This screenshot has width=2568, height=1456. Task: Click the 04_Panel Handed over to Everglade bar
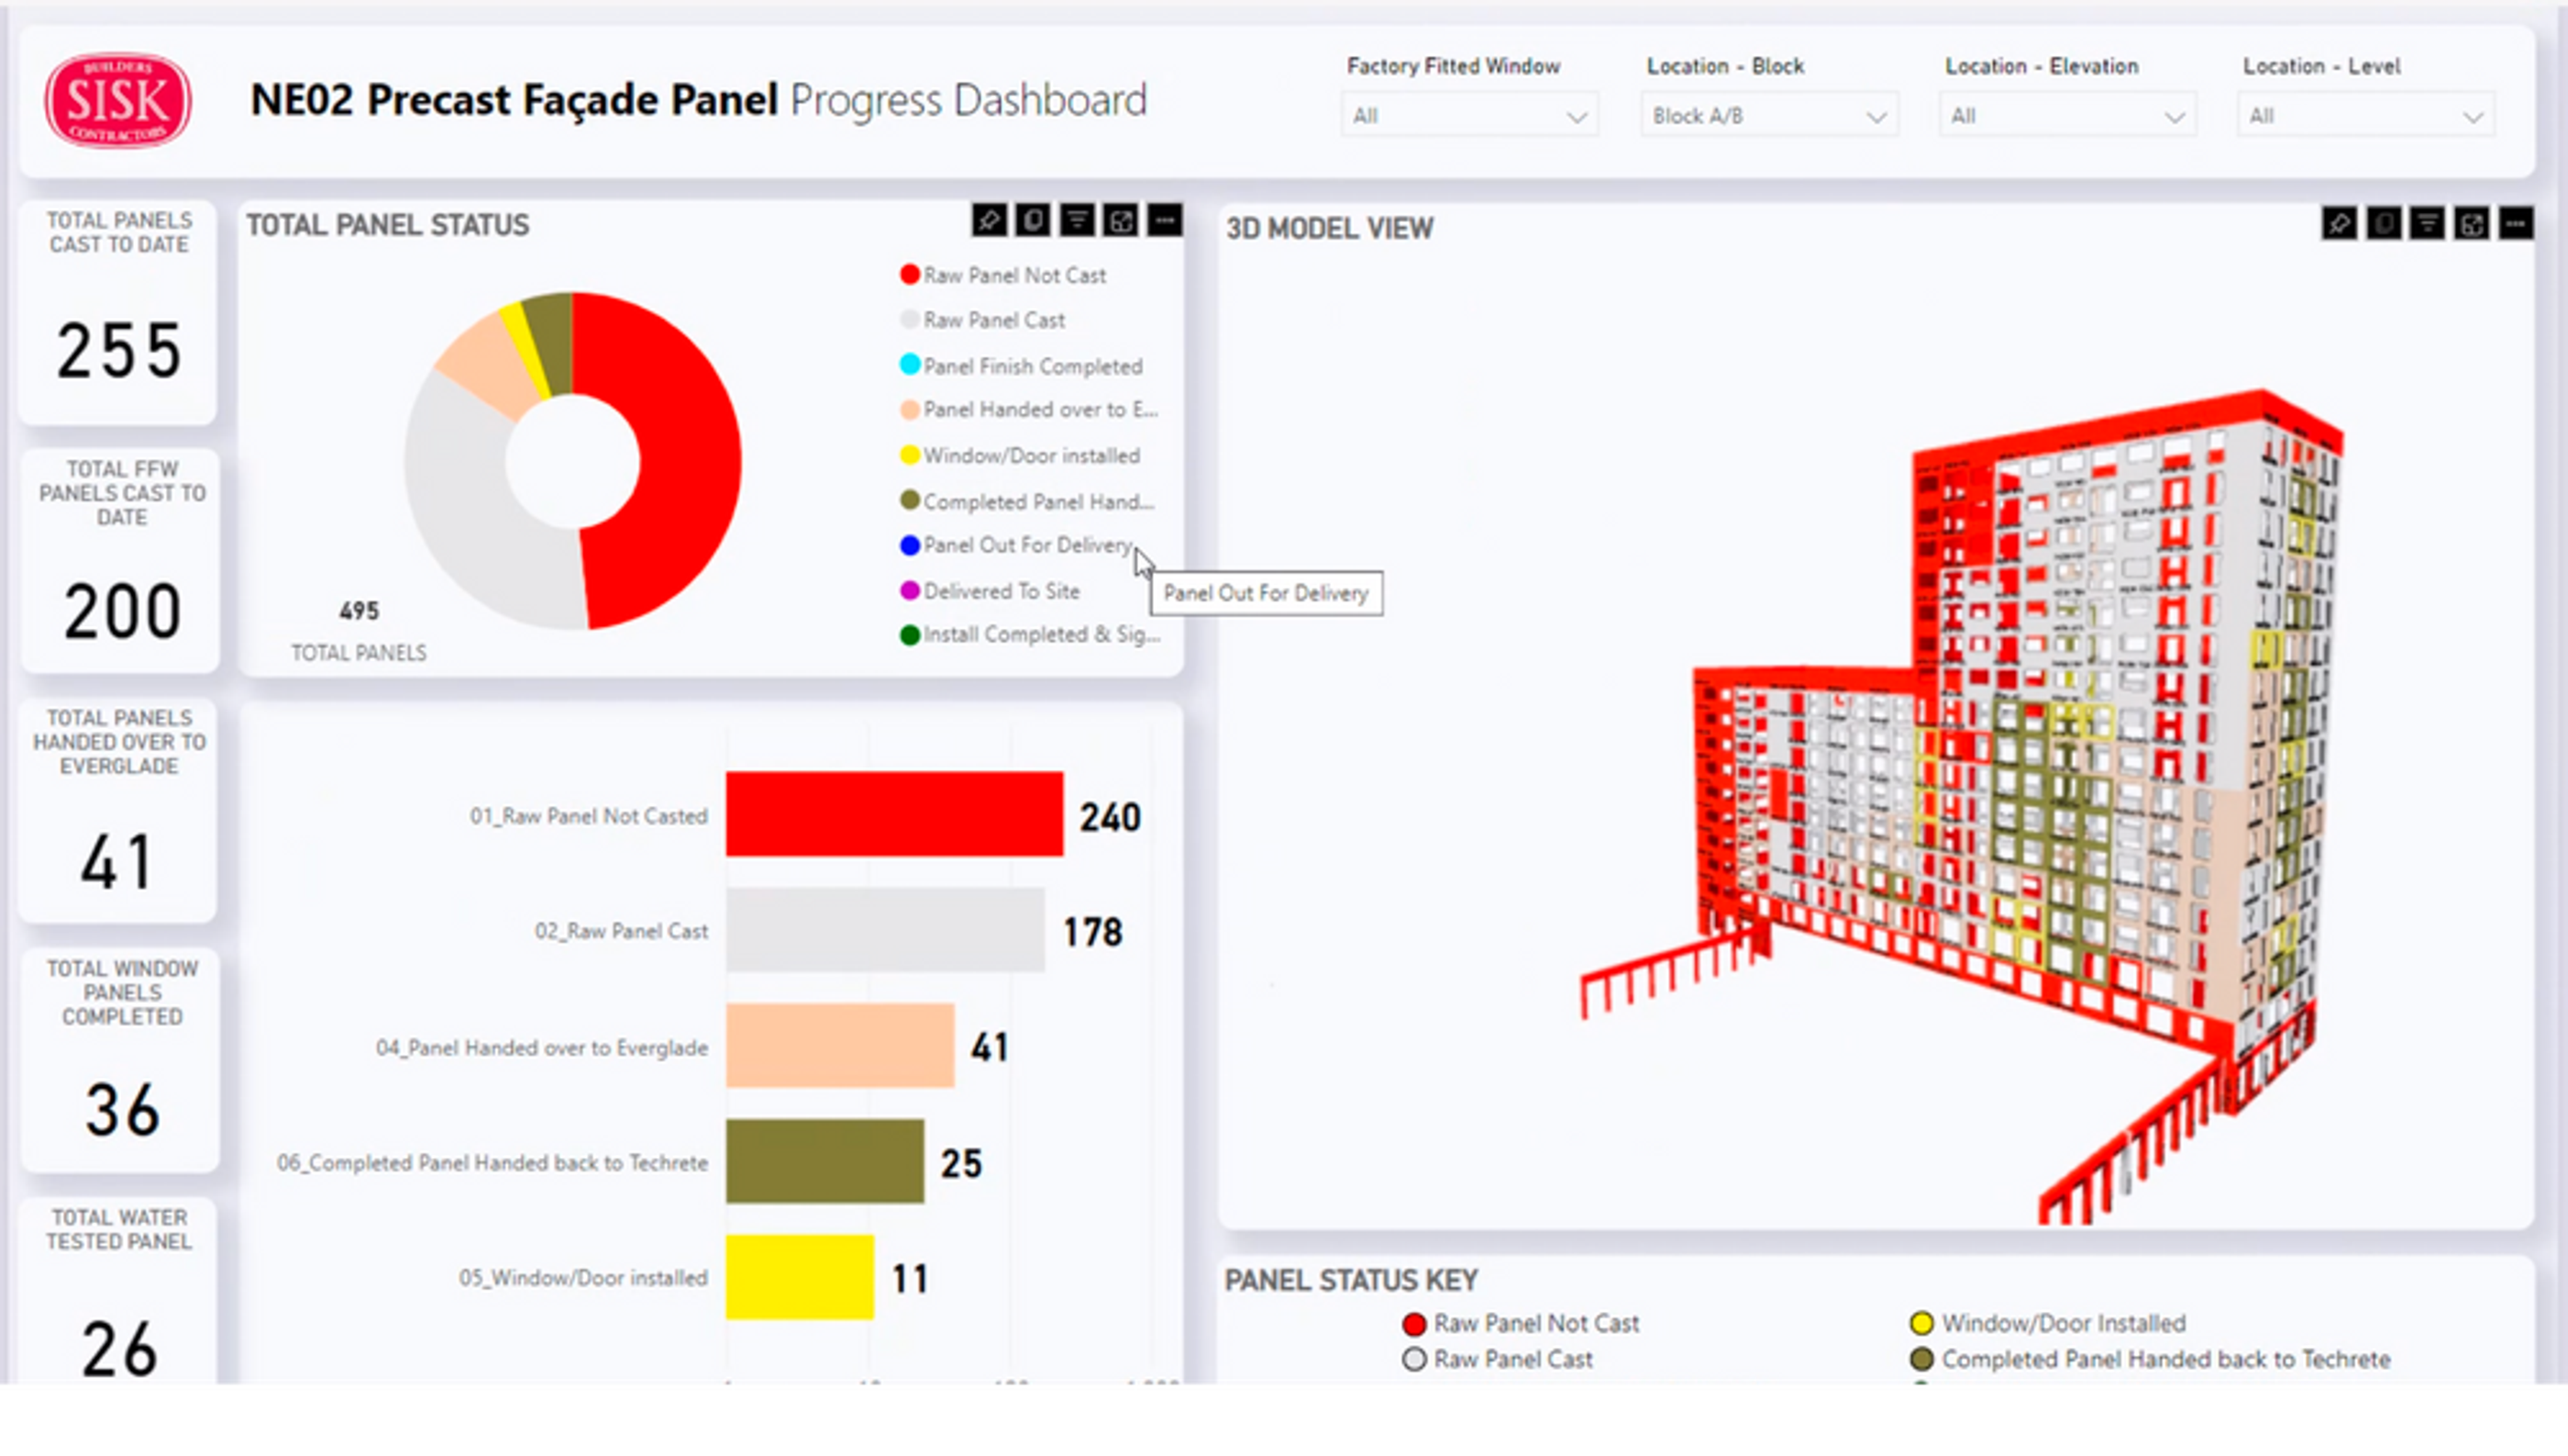tap(840, 1046)
